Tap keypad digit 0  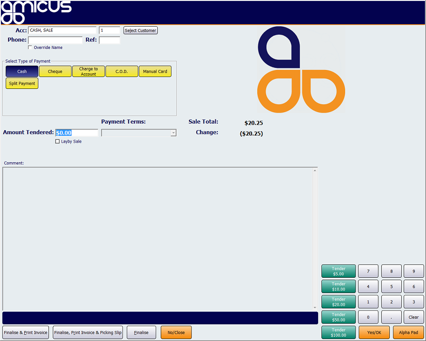(x=368, y=317)
